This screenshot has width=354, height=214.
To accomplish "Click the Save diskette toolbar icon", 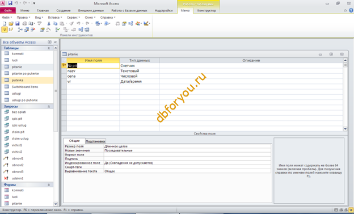I will point(18,23).
